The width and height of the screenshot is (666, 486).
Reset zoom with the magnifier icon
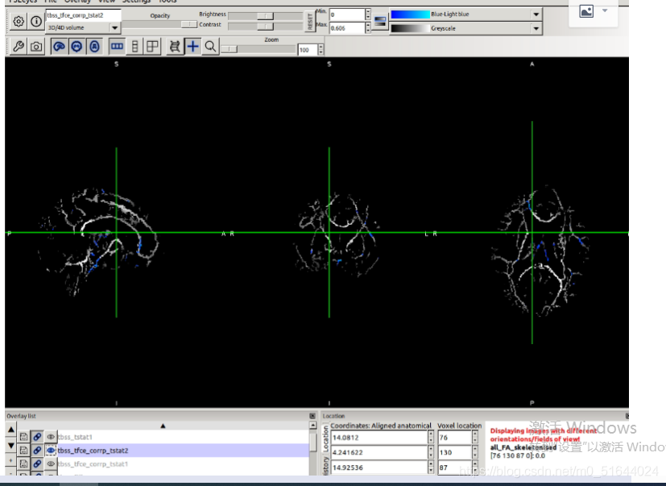pos(210,47)
